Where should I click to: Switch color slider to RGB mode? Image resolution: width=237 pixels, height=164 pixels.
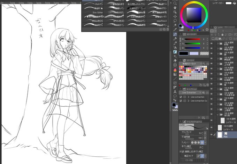(x=180, y=40)
